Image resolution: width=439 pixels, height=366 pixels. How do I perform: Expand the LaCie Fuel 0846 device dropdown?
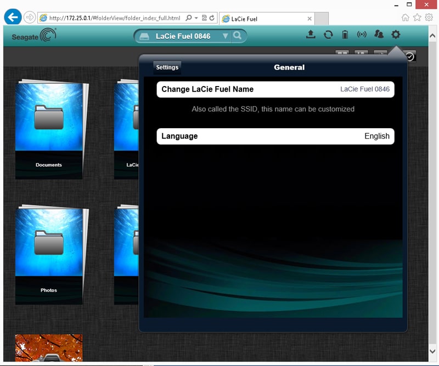point(225,36)
